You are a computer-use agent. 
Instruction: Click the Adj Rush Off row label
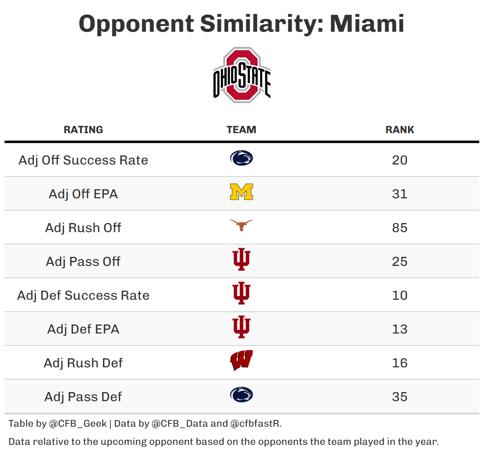83,228
